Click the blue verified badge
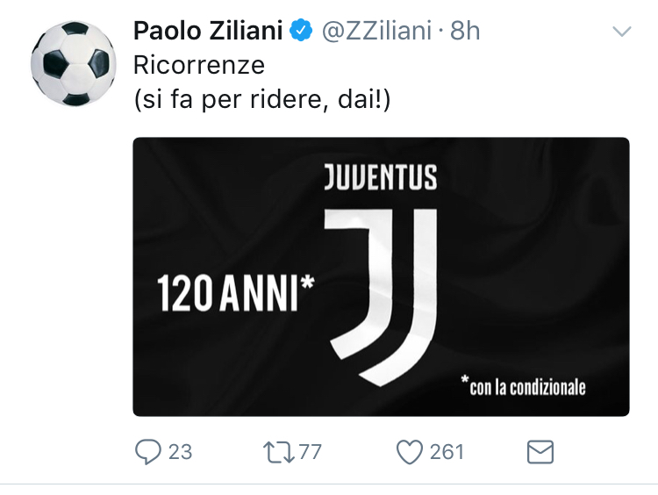 (301, 32)
